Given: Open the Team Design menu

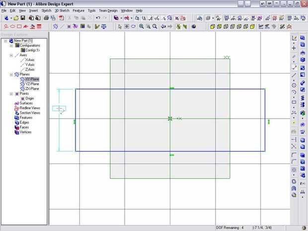Looking at the screenshot, I should (108, 10).
